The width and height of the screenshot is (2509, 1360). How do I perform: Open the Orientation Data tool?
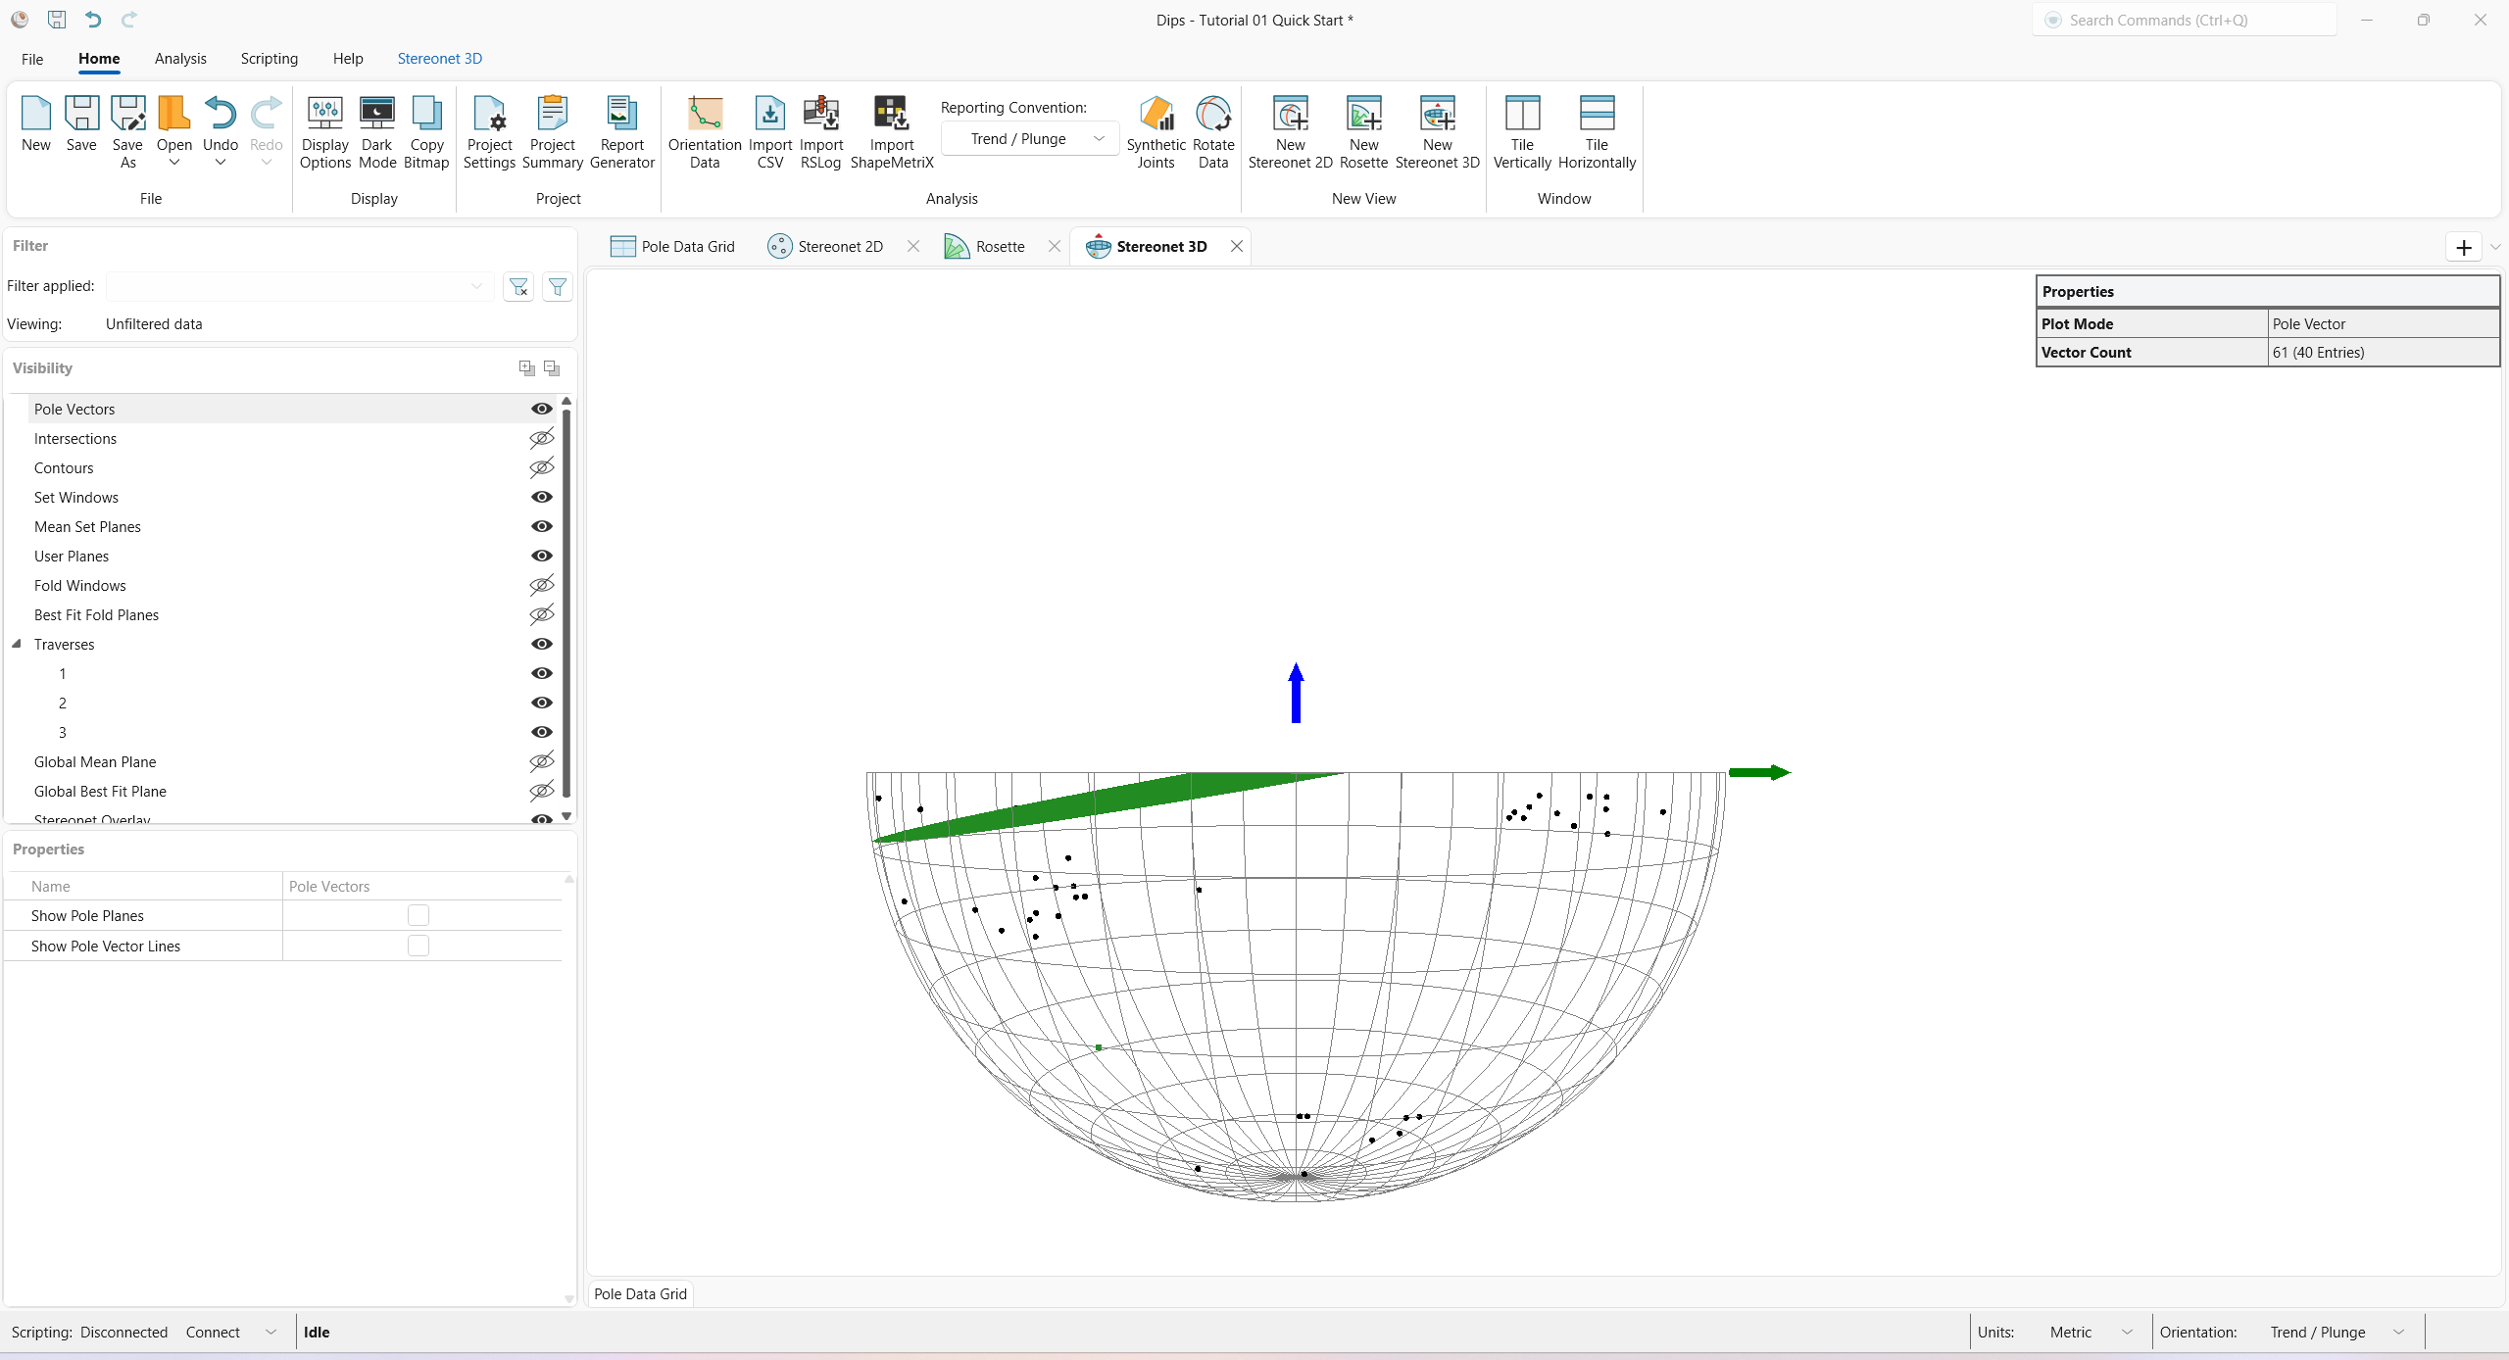pos(704,132)
